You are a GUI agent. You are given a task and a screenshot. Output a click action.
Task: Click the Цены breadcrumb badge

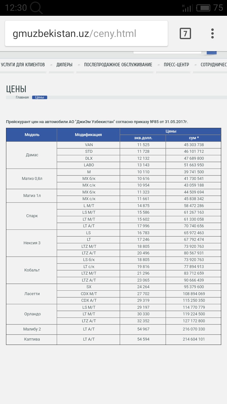[x=40, y=98]
